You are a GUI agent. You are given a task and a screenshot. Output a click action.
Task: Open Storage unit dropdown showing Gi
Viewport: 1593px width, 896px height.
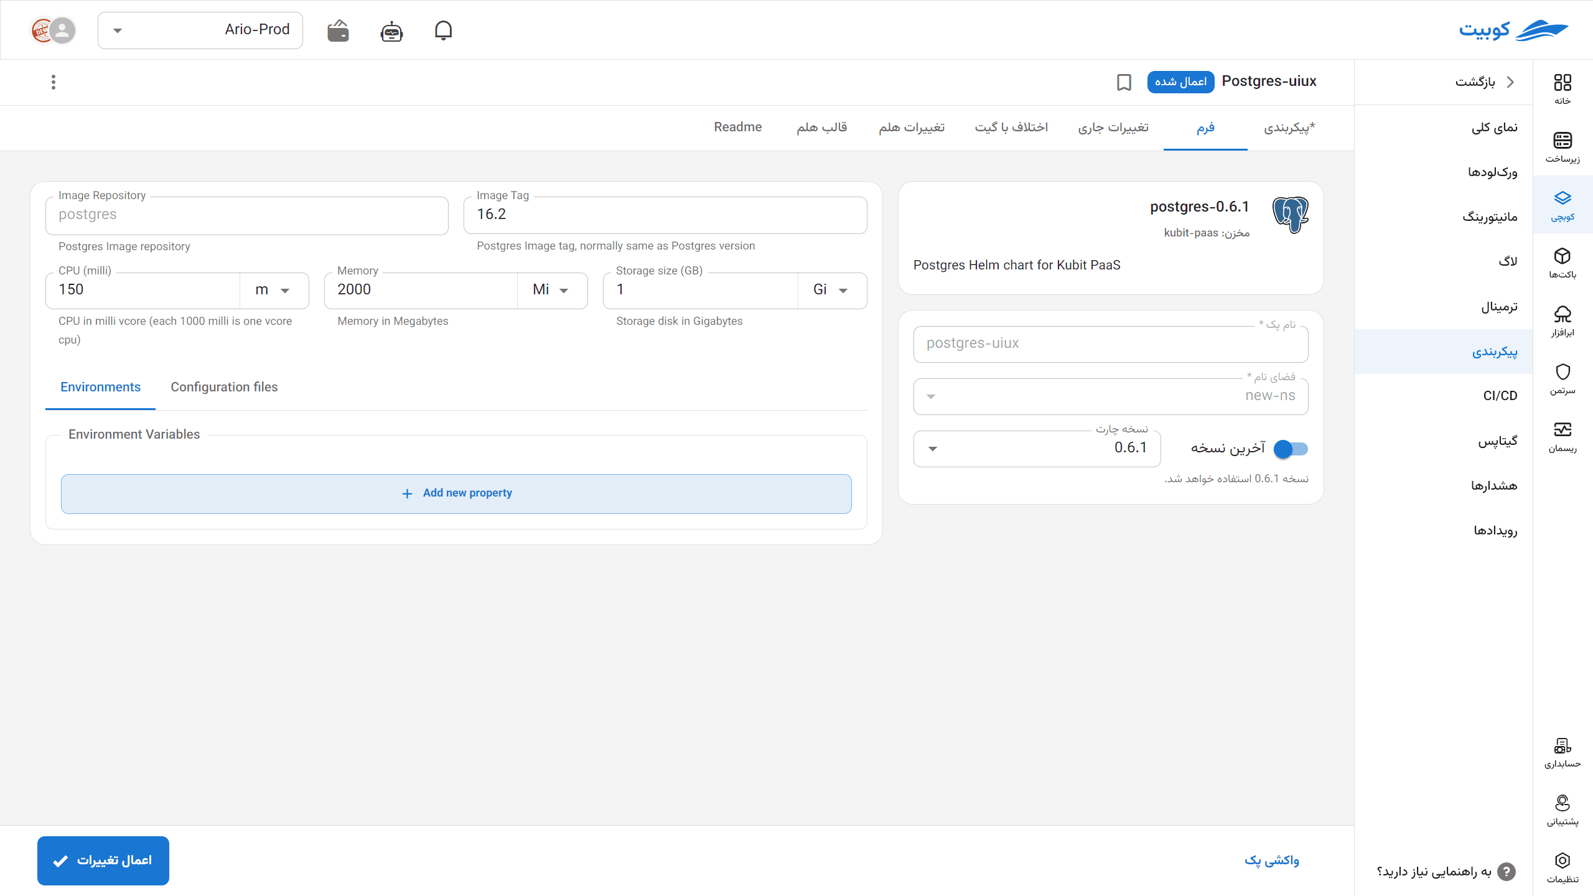831,290
